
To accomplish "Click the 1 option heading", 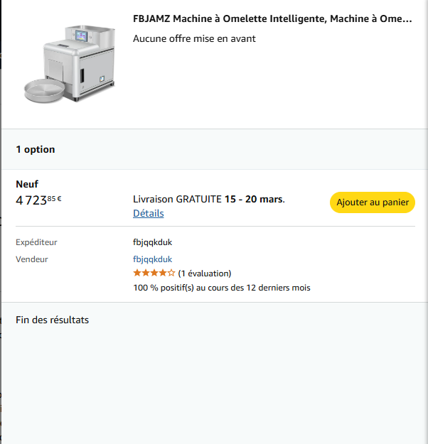I will coord(36,149).
